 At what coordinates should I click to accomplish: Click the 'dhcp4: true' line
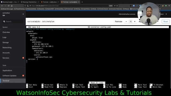(x=37, y=38)
